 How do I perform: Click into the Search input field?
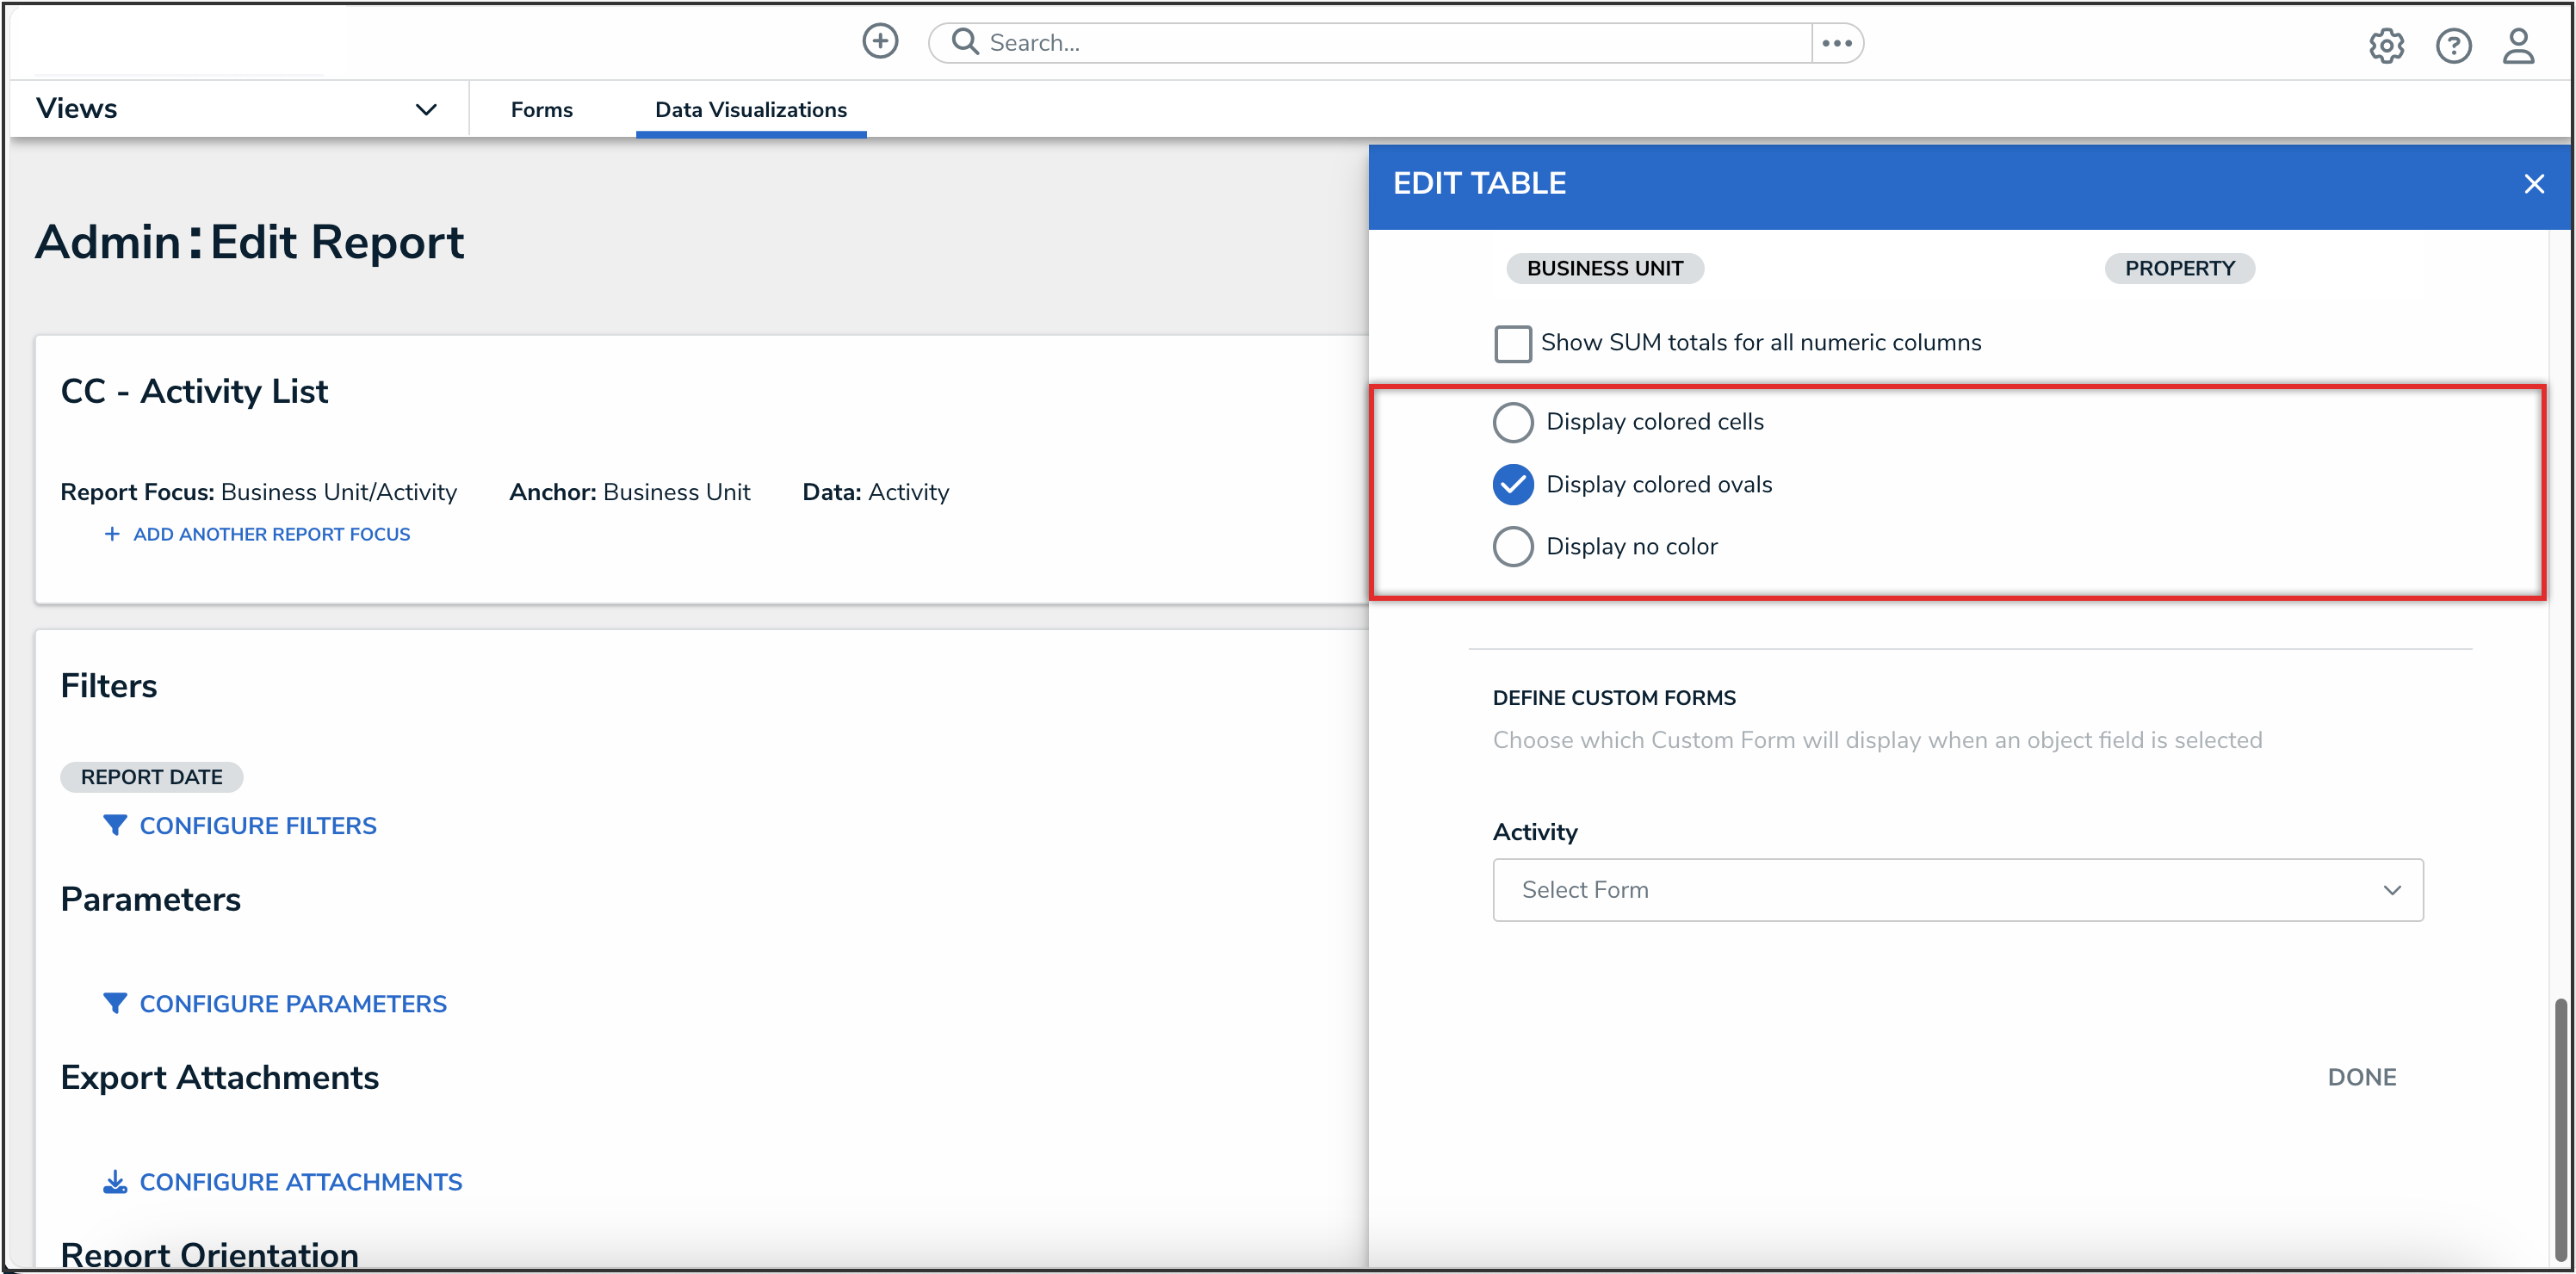[x=1390, y=43]
